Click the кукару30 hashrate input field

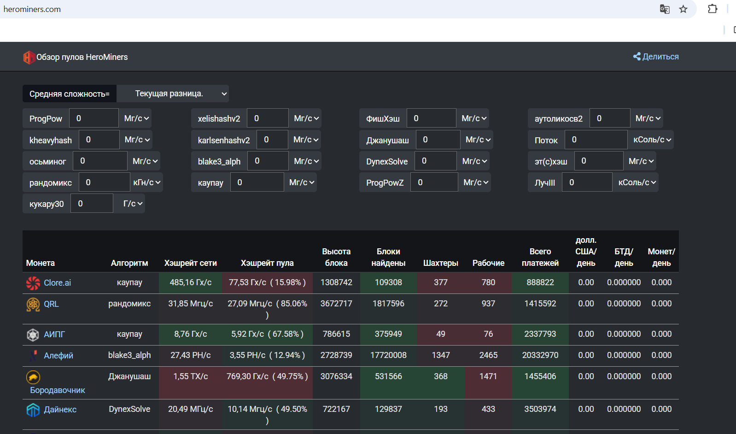tap(92, 204)
